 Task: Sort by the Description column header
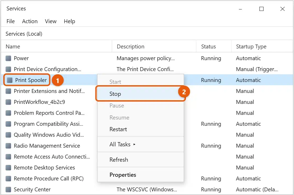tap(154, 46)
